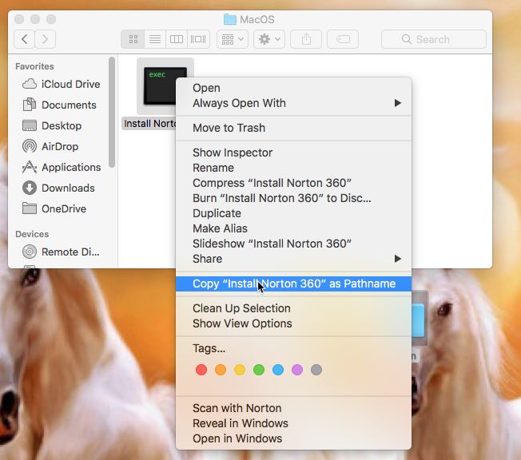Go back in Finder history
This screenshot has width=521, height=460.
pyautogui.click(x=24, y=39)
